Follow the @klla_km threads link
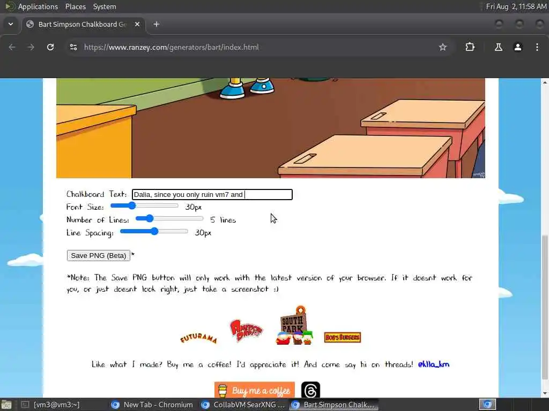 (433, 364)
